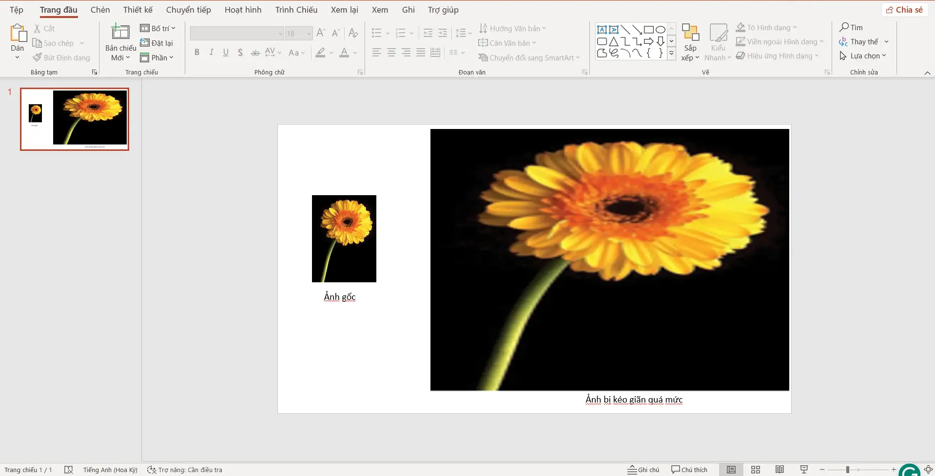
Task: Toggle Chú thích comments pane
Action: [689, 470]
